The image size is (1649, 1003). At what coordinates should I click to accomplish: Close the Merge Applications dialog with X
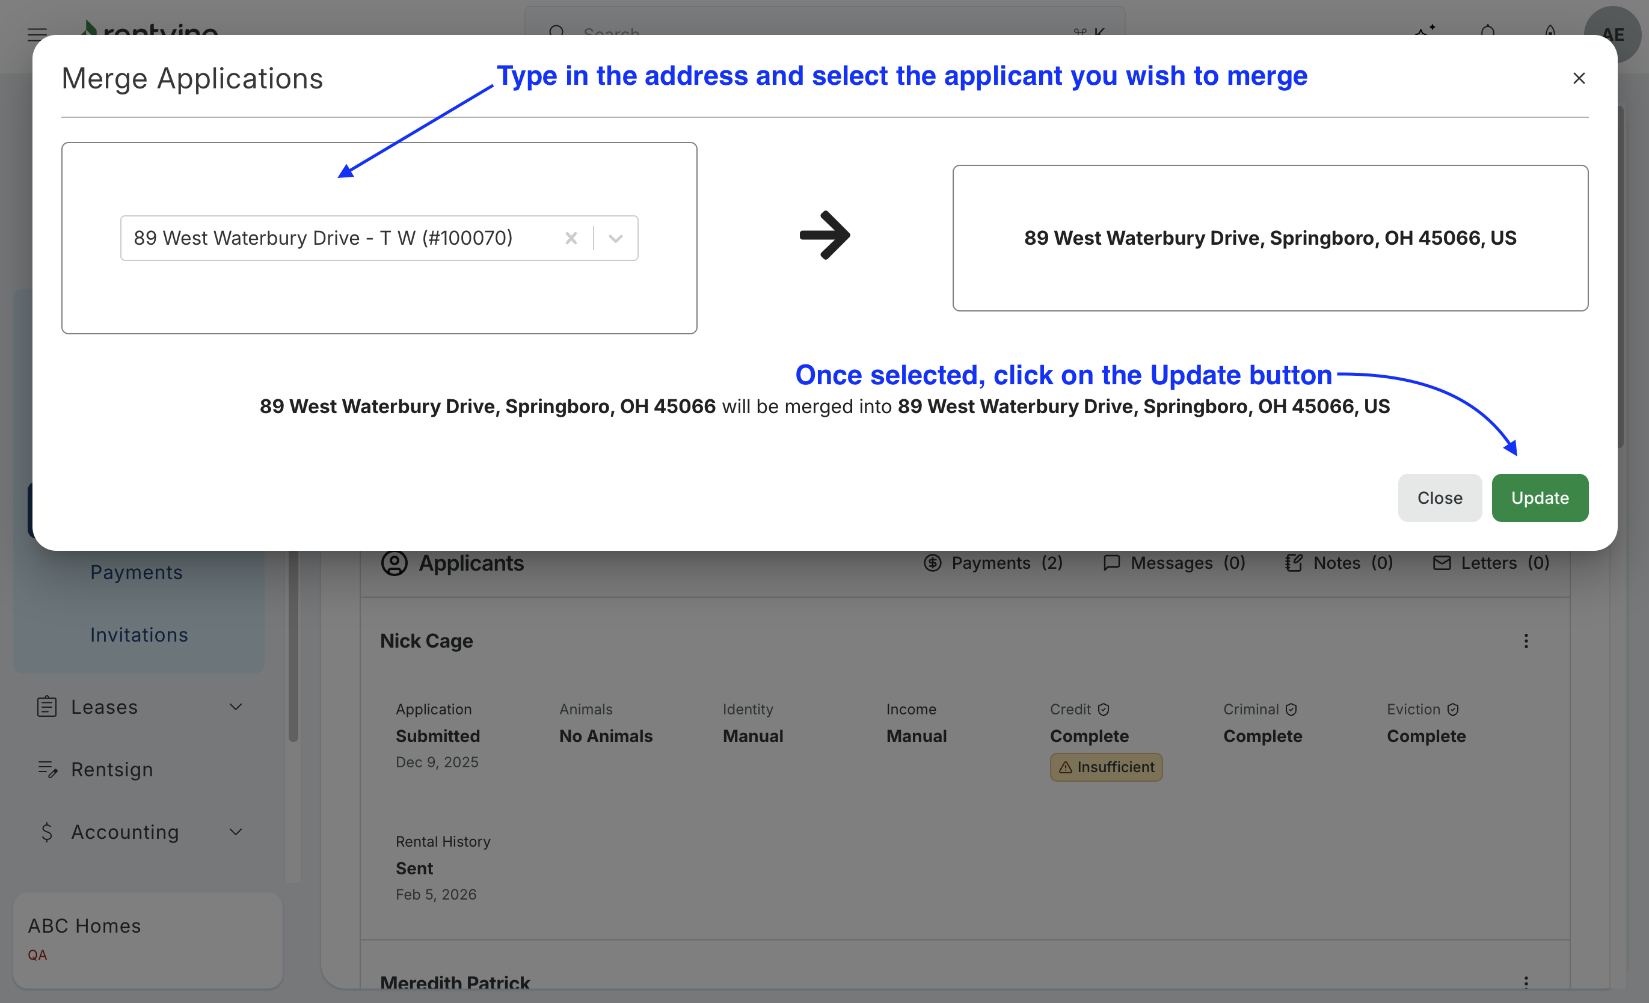(x=1579, y=78)
